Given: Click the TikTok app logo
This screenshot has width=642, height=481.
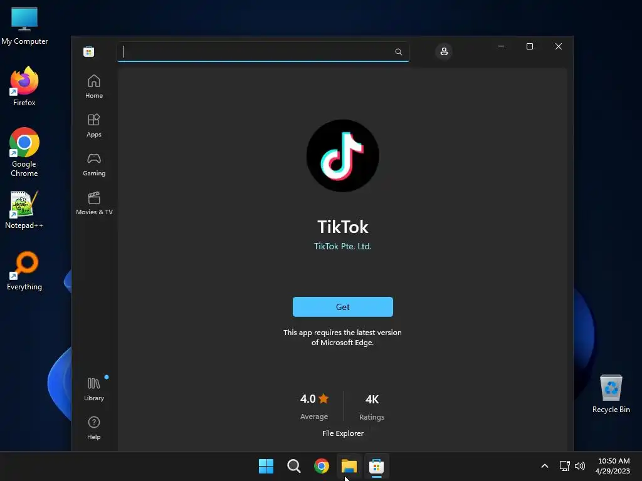Looking at the screenshot, I should [x=343, y=156].
